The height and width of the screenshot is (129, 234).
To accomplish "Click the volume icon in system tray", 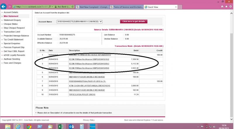I will coord(214,127).
